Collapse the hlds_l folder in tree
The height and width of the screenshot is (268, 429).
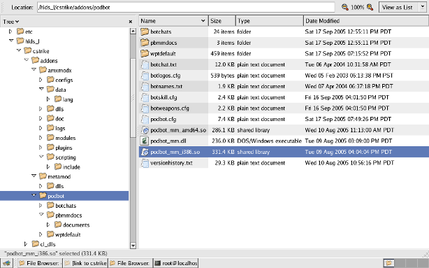point(11,41)
